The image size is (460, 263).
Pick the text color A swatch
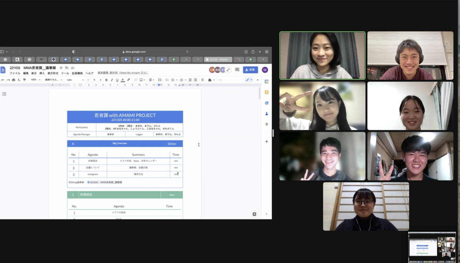click(x=123, y=80)
